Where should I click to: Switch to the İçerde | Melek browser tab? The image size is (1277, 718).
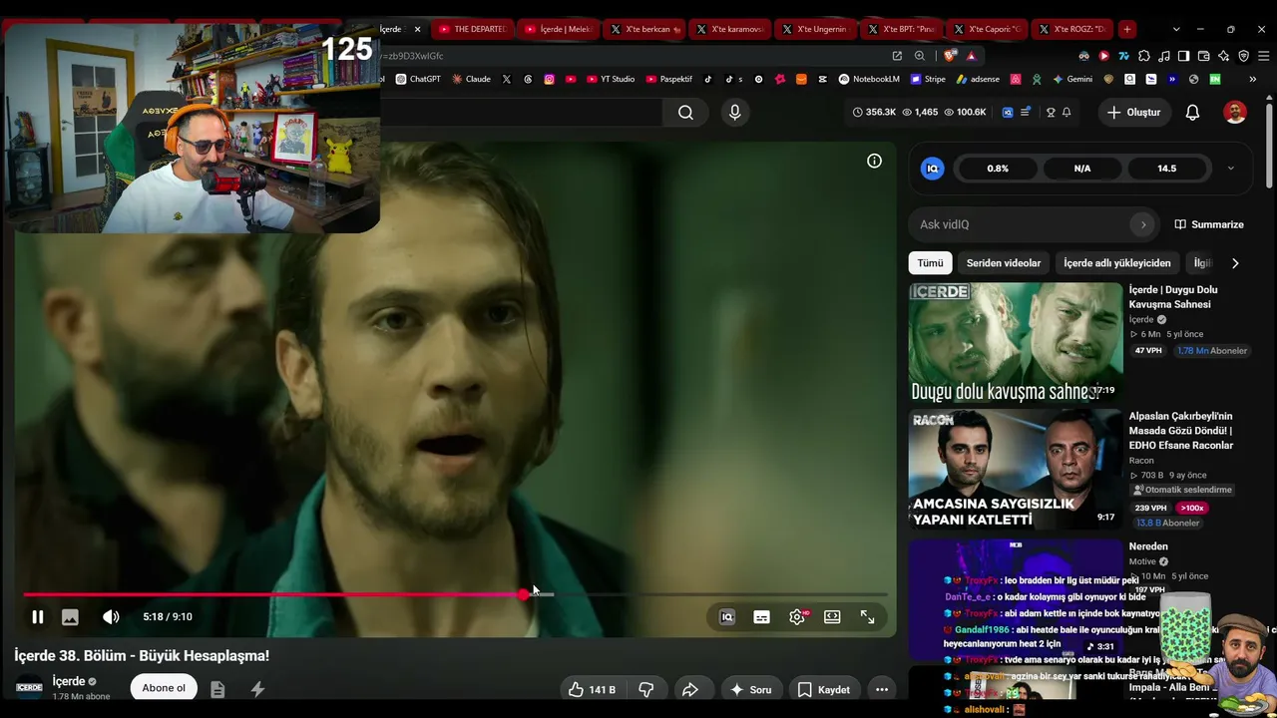point(559,29)
